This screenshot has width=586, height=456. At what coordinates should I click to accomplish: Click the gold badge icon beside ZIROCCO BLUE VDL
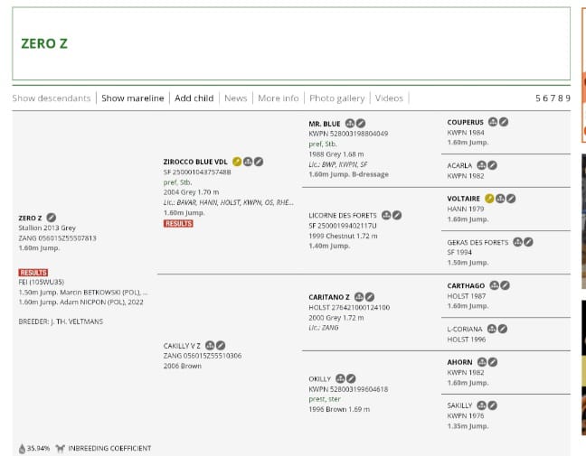(236, 162)
